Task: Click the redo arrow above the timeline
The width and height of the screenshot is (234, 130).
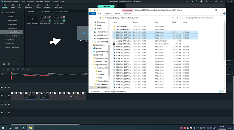Action: pyautogui.click(x=8, y=69)
